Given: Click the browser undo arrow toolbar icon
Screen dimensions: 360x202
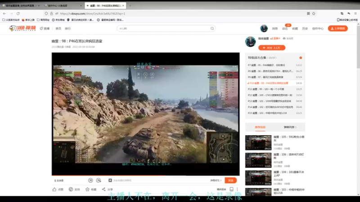Looking at the screenshot, I should coord(348,13).
